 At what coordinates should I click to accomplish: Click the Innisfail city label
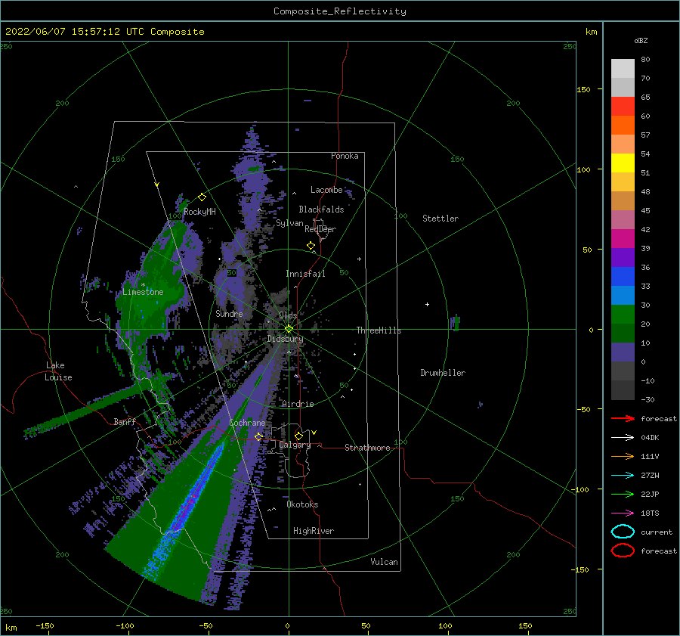click(305, 274)
